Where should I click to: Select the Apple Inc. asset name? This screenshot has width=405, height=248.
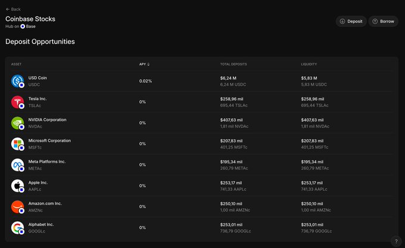(x=38, y=183)
